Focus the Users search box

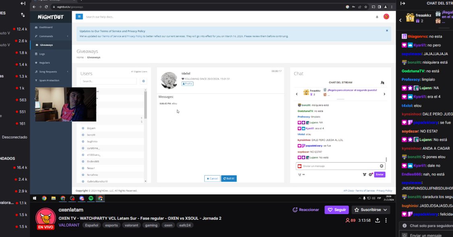[x=108, y=81]
